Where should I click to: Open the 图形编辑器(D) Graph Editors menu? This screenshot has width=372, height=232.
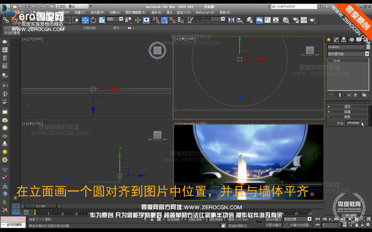coord(136,12)
